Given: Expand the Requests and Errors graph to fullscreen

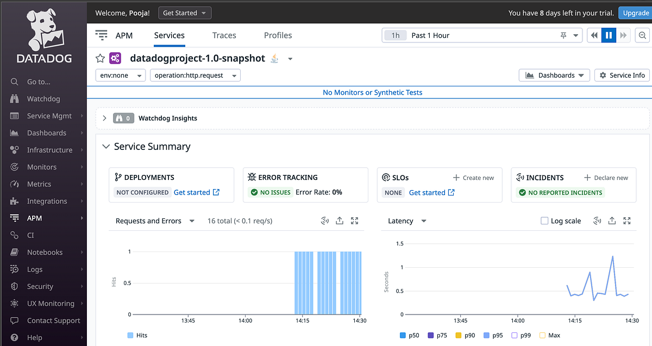Looking at the screenshot, I should (354, 221).
